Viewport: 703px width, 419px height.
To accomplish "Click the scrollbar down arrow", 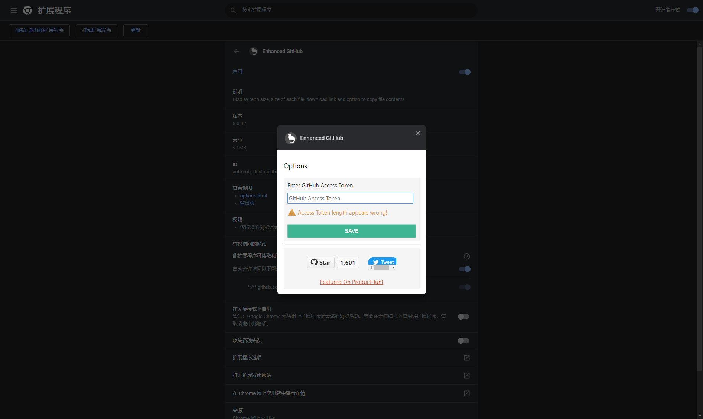I will click(700, 416).
